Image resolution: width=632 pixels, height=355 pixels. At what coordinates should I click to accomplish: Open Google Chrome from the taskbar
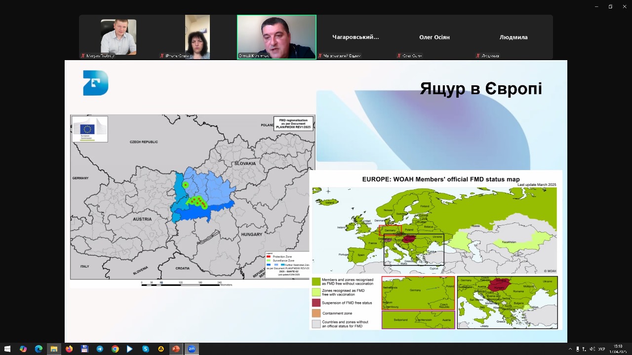115,349
